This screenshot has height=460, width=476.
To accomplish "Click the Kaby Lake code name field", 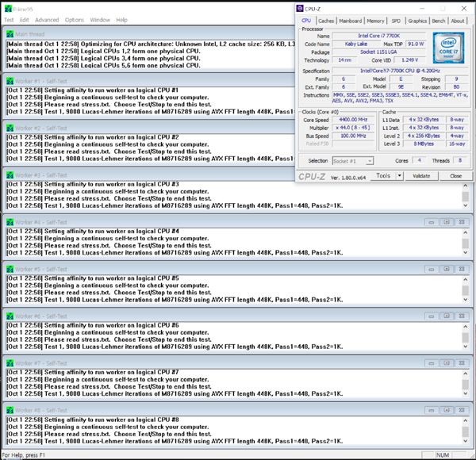I will point(355,44).
